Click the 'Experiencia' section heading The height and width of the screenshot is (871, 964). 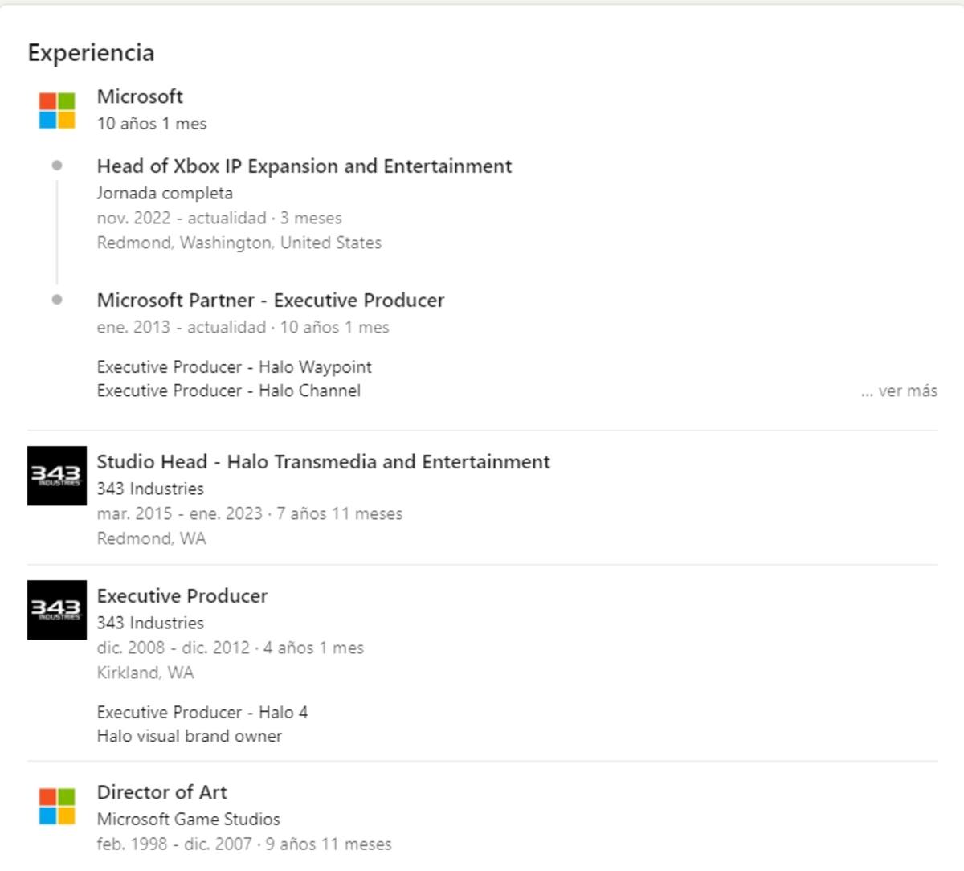[91, 53]
